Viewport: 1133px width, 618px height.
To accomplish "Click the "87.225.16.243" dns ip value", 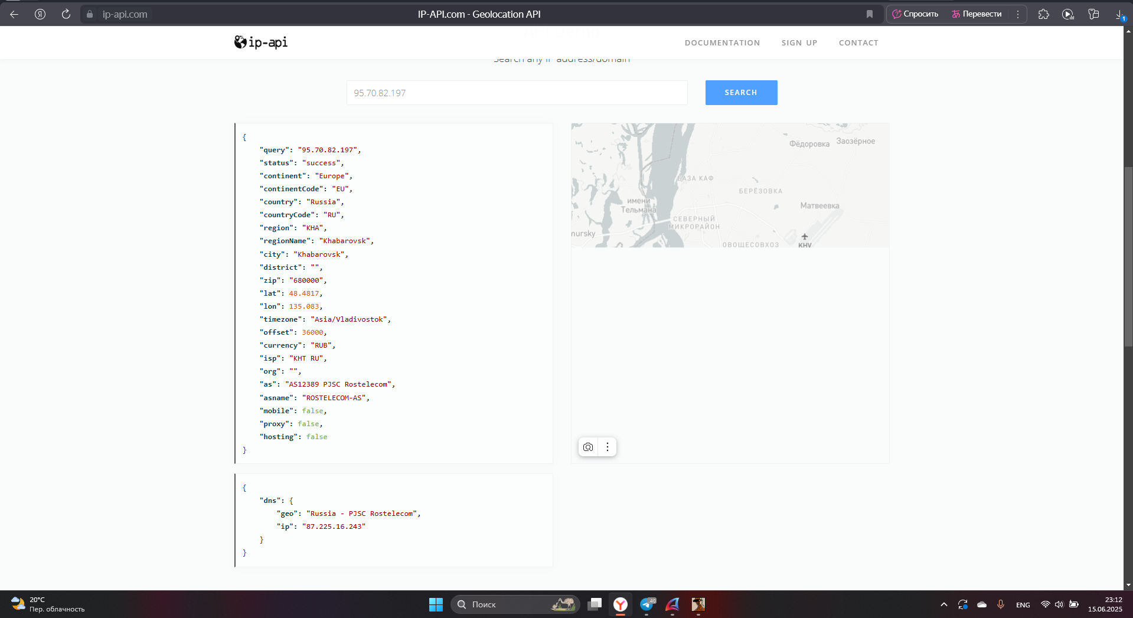I will click(334, 527).
